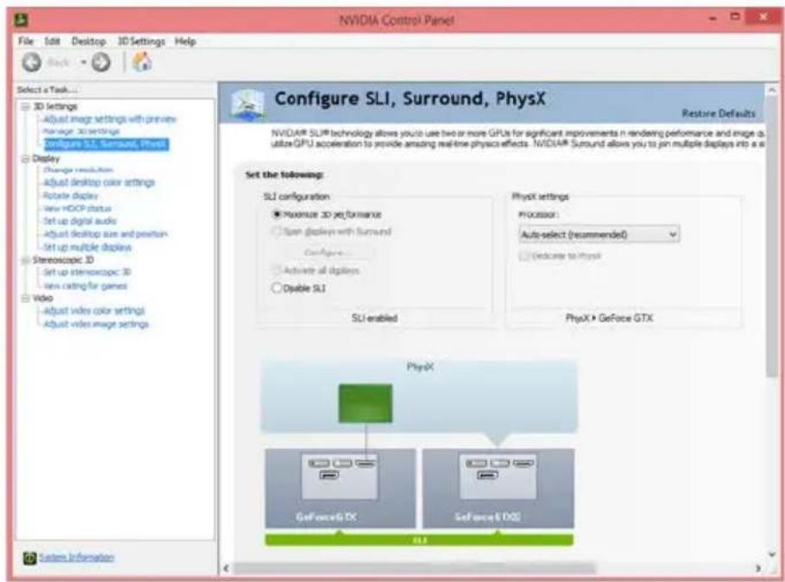The width and height of the screenshot is (785, 582).
Task: Minimize the NVIDIA Control Panel window
Action: (713, 18)
